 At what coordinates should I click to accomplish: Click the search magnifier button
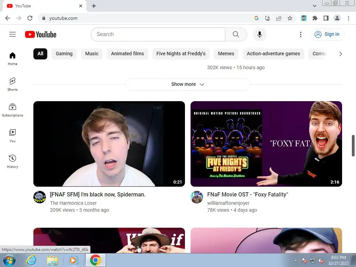[x=236, y=34]
